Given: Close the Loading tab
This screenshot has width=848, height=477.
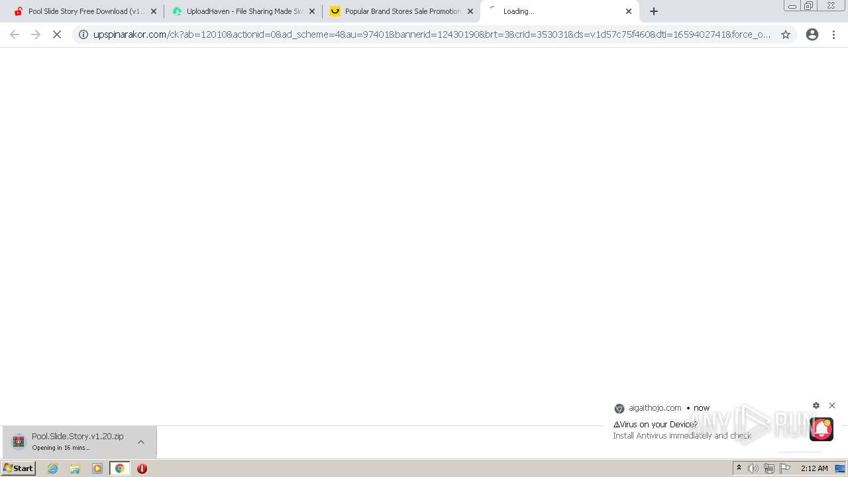Looking at the screenshot, I should [x=629, y=11].
